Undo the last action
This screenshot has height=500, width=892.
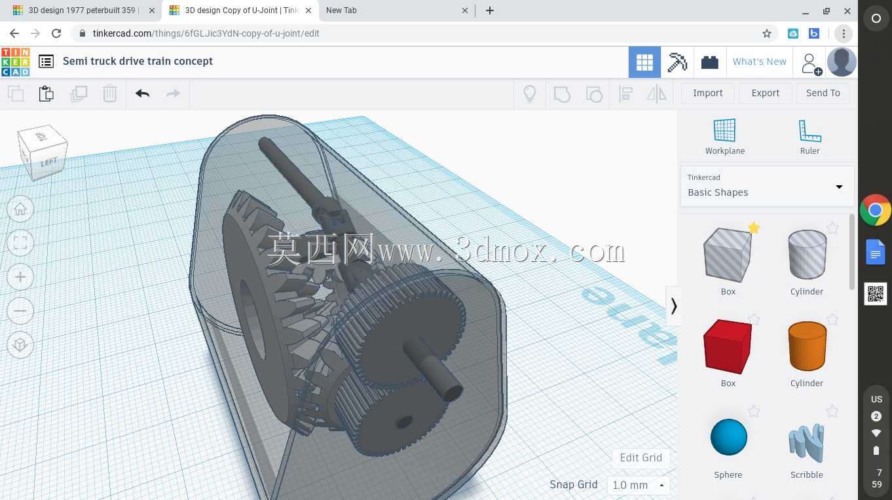tap(143, 94)
